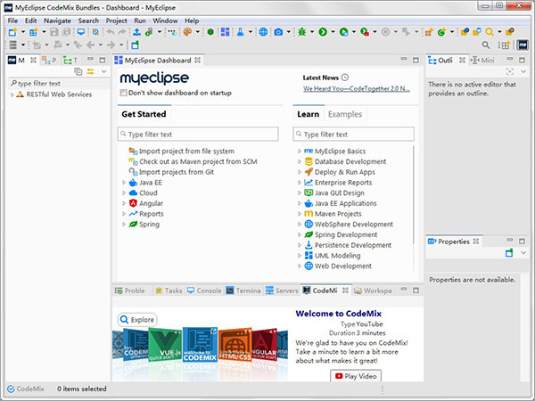Click the CodeMix icon in status bar
Image resolution: width=535 pixels, height=401 pixels.
(x=12, y=389)
